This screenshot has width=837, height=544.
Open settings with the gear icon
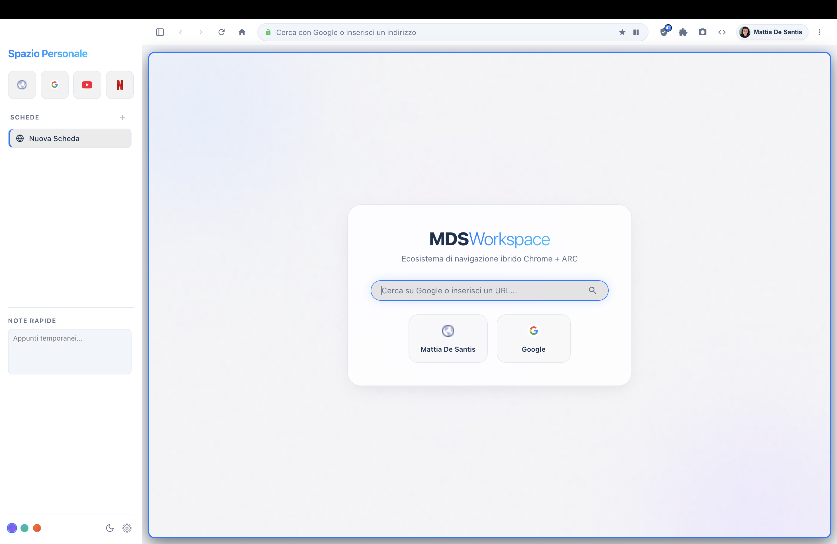(127, 528)
